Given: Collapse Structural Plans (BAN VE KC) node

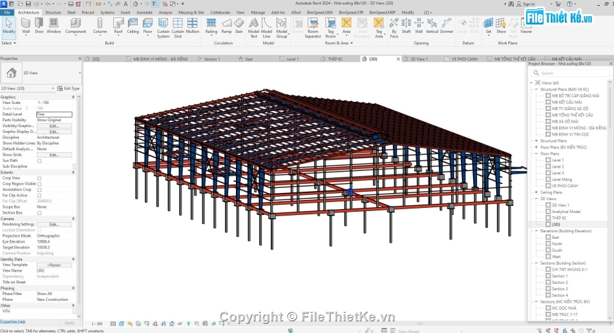Looking at the screenshot, I should [536, 90].
